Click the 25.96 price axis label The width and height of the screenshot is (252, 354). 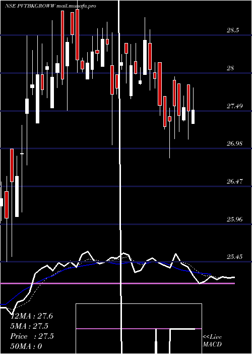(x=234, y=219)
